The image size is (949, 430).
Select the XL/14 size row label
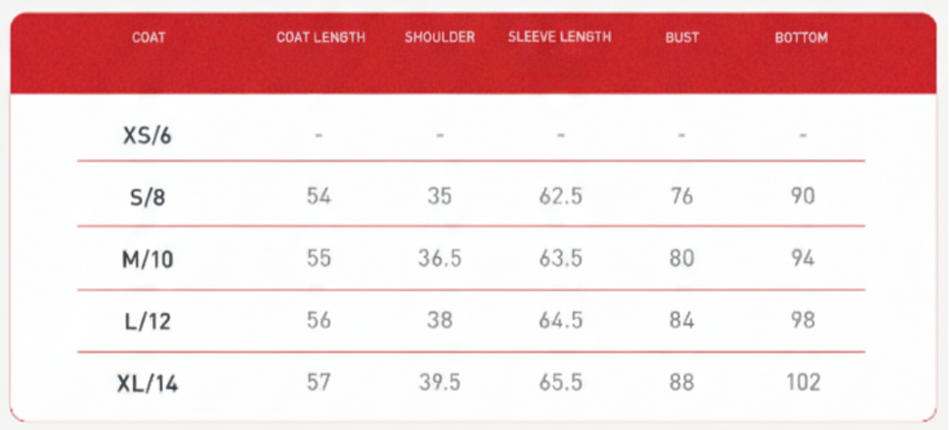[148, 383]
